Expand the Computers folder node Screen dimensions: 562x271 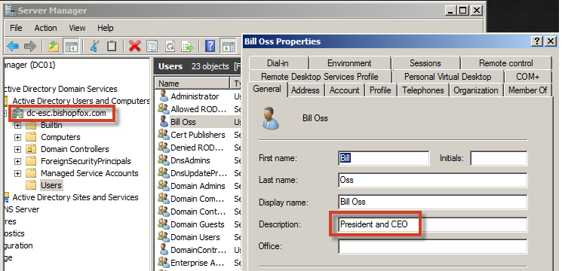[x=17, y=137]
